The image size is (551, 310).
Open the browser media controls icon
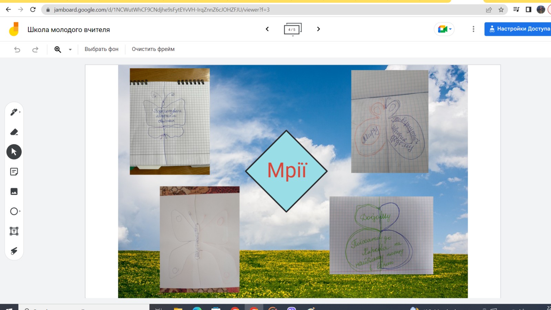516,10
